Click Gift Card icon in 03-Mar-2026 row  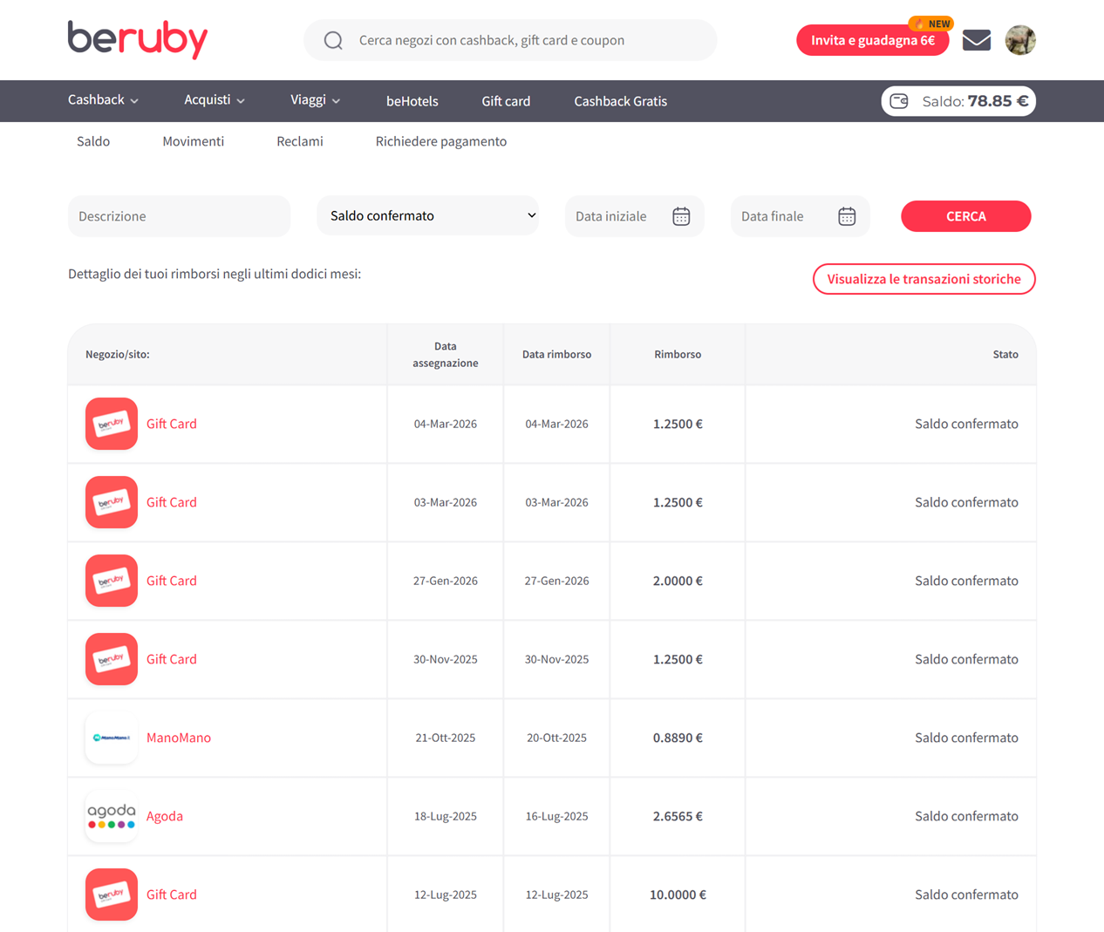(x=112, y=502)
